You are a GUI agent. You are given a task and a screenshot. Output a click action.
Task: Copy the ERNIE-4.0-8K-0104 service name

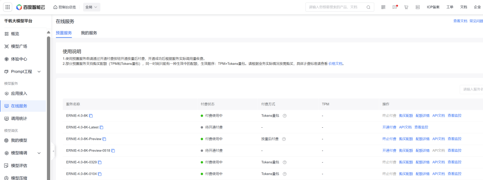99,174
